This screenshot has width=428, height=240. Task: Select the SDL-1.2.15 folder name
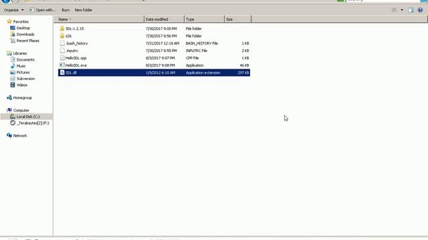(74, 29)
